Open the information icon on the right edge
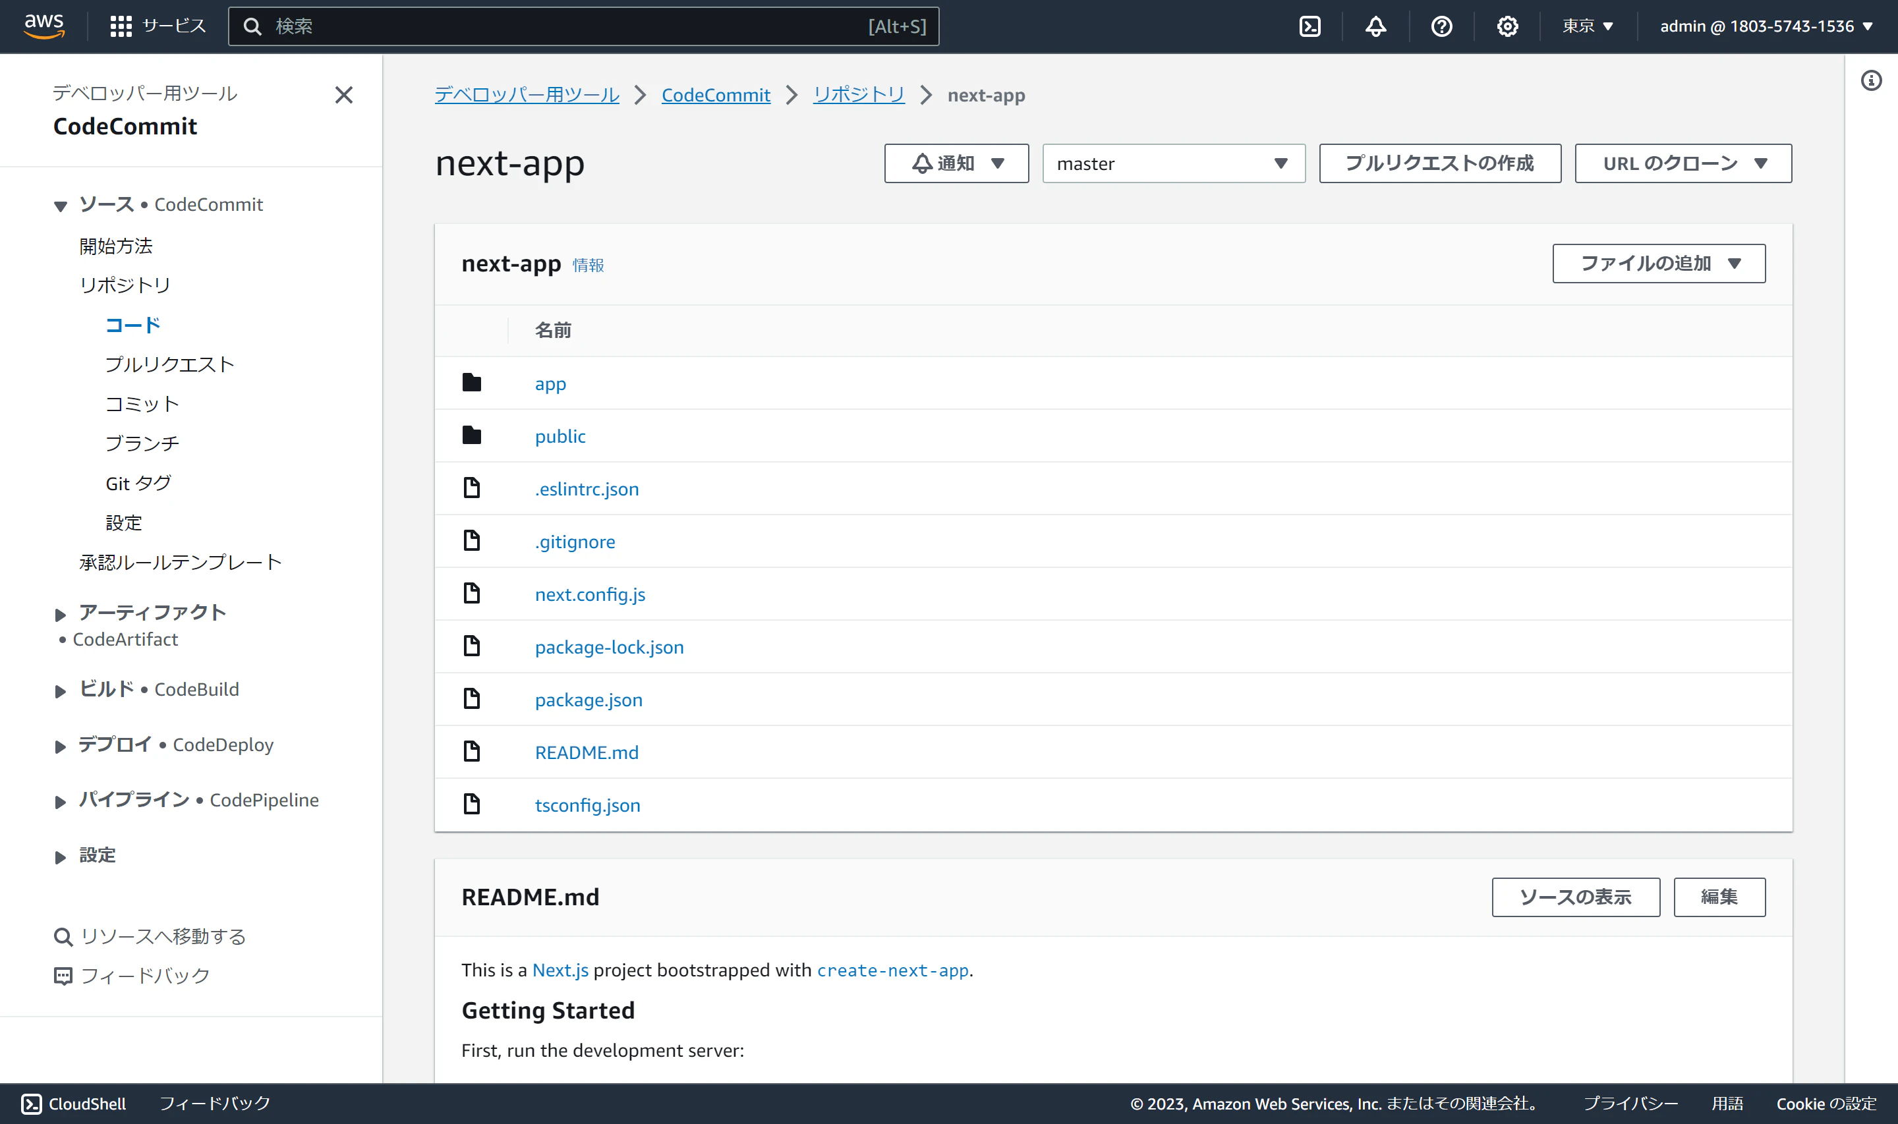 [1872, 81]
